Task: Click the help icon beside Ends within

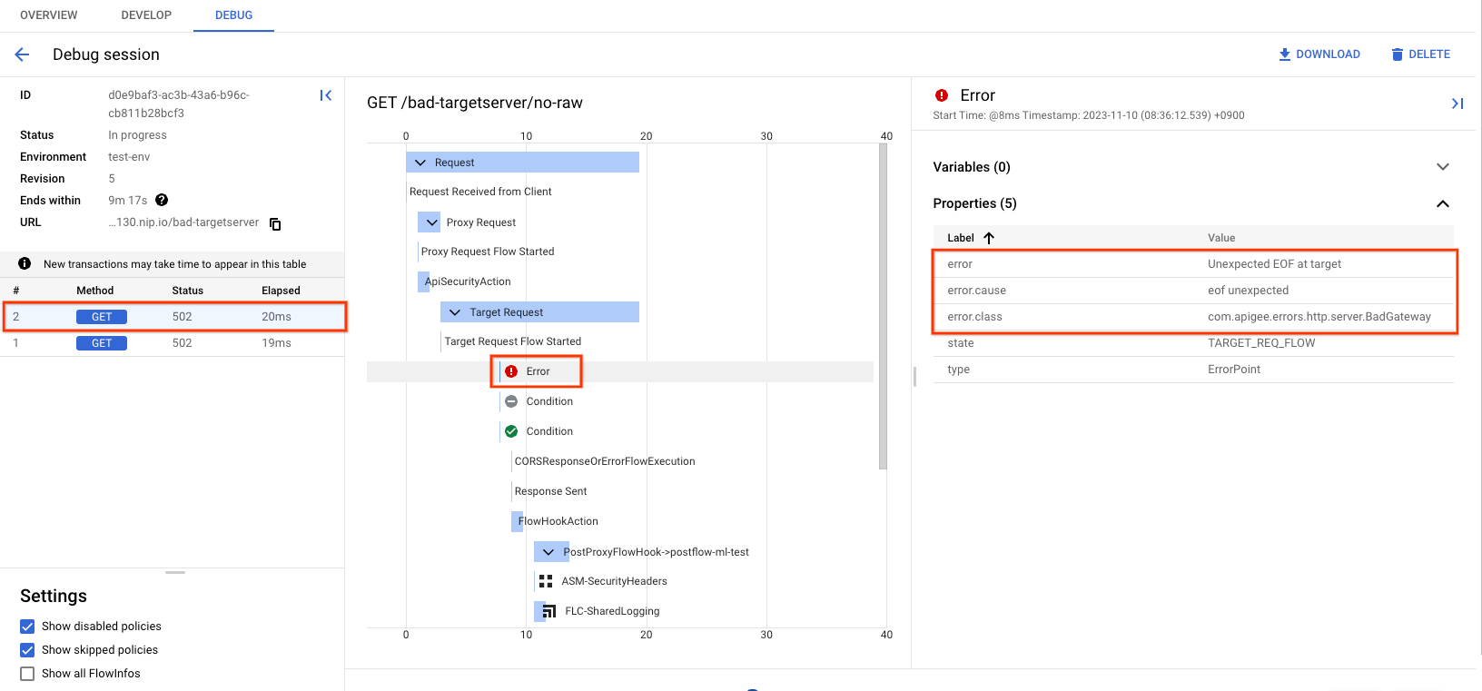Action: point(162,201)
